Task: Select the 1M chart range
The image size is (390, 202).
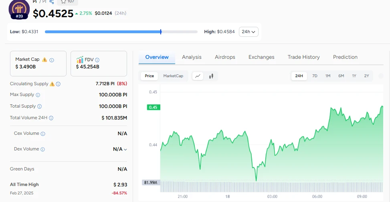Action: click(328, 76)
